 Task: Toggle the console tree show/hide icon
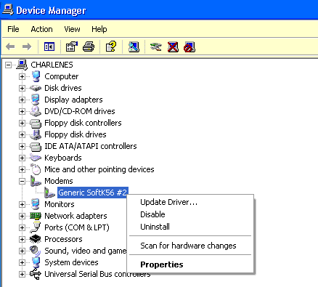click(49, 47)
